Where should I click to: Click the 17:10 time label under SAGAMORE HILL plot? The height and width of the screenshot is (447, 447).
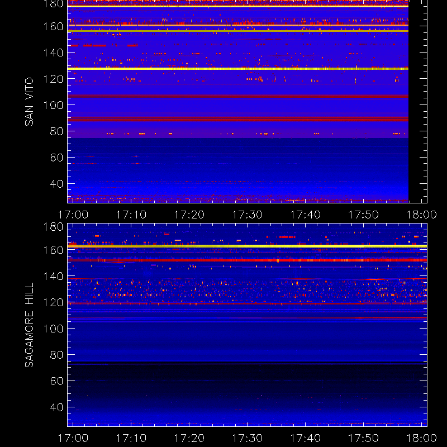131,438
